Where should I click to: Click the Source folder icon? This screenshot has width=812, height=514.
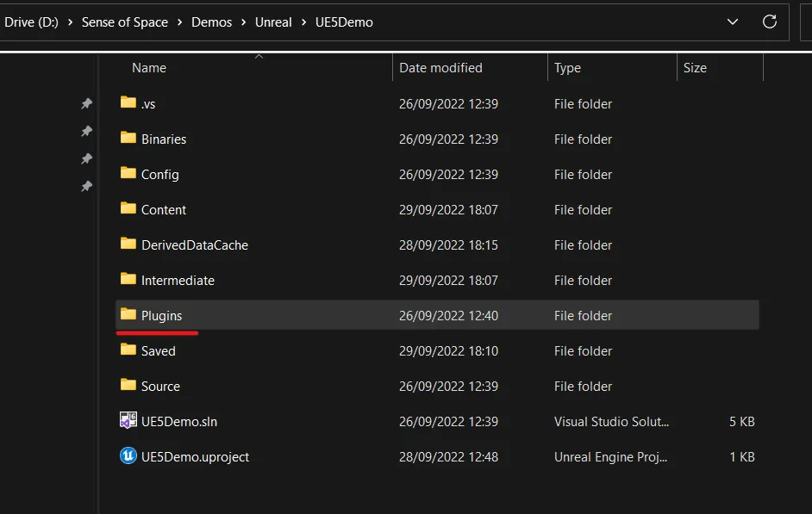[x=128, y=385]
